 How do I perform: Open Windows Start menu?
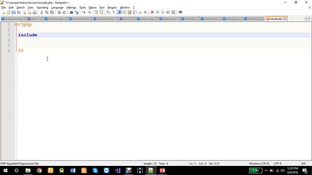point(5,171)
